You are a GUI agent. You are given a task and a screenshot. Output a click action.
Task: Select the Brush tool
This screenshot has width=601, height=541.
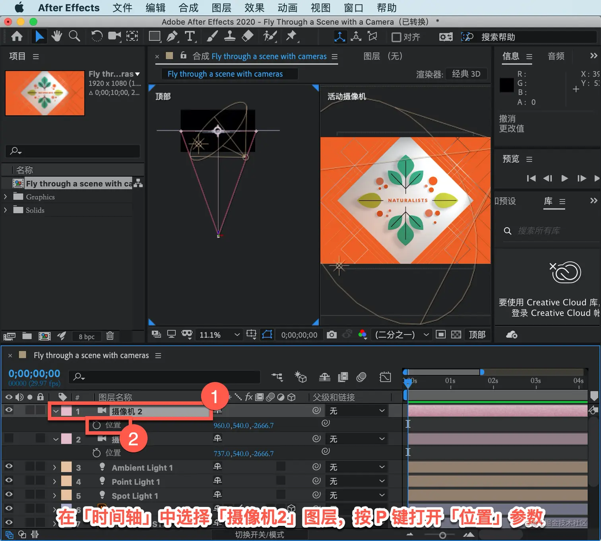pos(212,37)
